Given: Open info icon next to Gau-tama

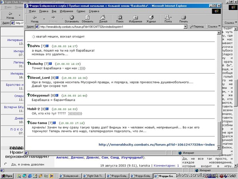Looking at the screenshot, I should pos(54,123).
